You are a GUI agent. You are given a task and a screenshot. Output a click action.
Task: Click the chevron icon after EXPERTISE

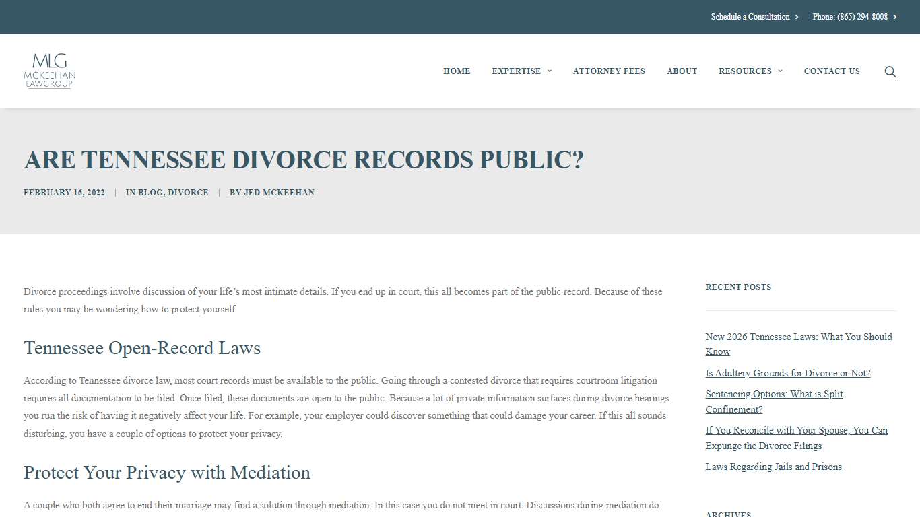pyautogui.click(x=549, y=71)
